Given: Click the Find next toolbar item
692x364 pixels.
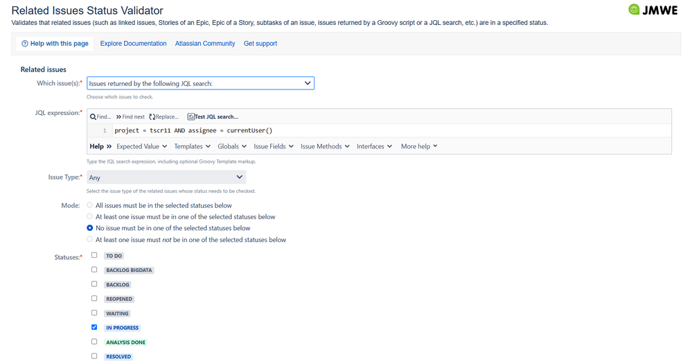Looking at the screenshot, I should pyautogui.click(x=130, y=117).
